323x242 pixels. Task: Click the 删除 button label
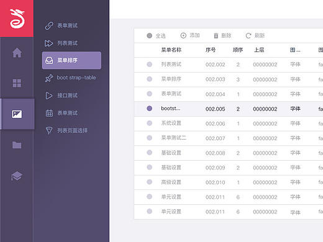coord(226,36)
